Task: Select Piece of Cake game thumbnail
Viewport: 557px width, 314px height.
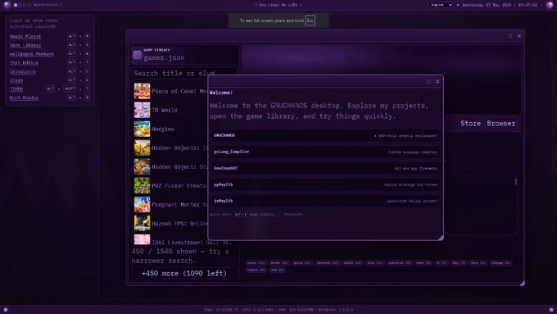Action: point(142,91)
